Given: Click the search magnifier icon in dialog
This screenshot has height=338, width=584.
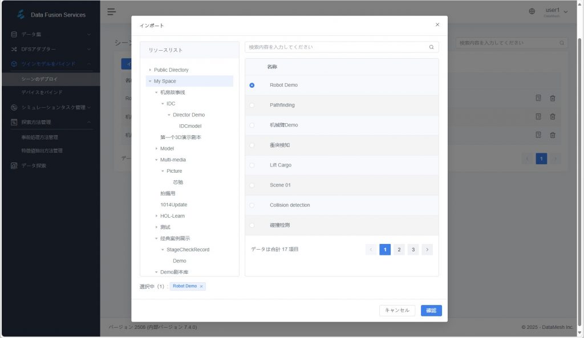Looking at the screenshot, I should 432,47.
